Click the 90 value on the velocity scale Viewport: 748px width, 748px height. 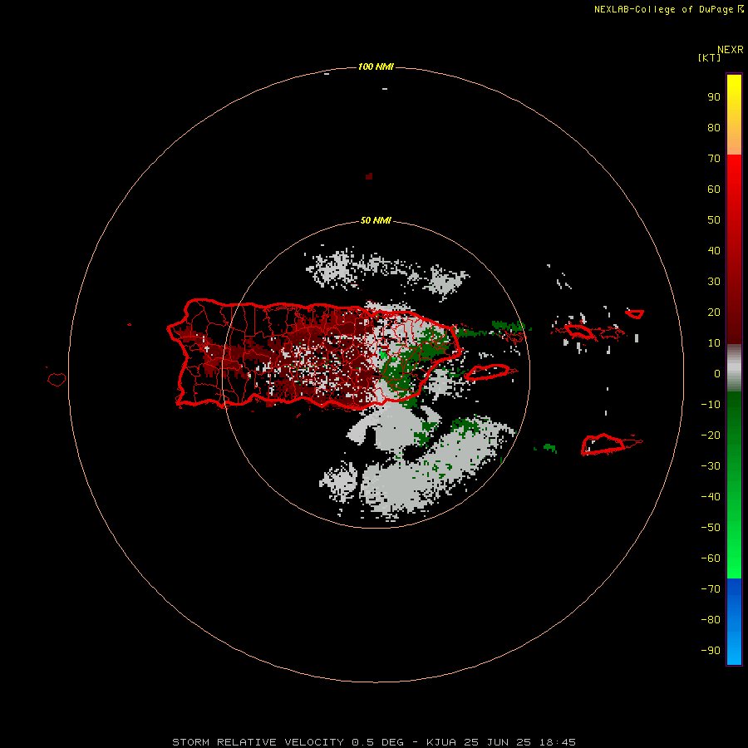pos(714,97)
